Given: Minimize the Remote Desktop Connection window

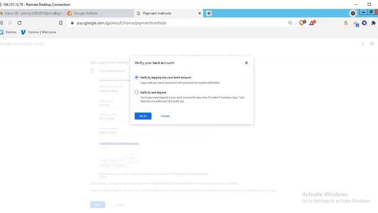Looking at the screenshot, I should [356, 4].
